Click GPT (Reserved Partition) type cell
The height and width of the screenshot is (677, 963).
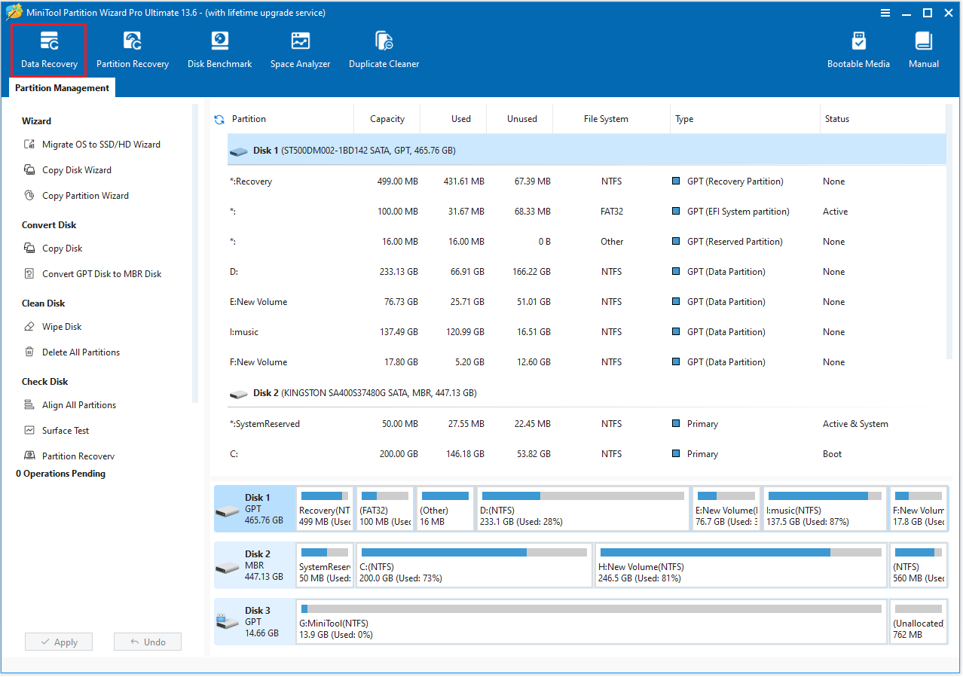(x=727, y=242)
